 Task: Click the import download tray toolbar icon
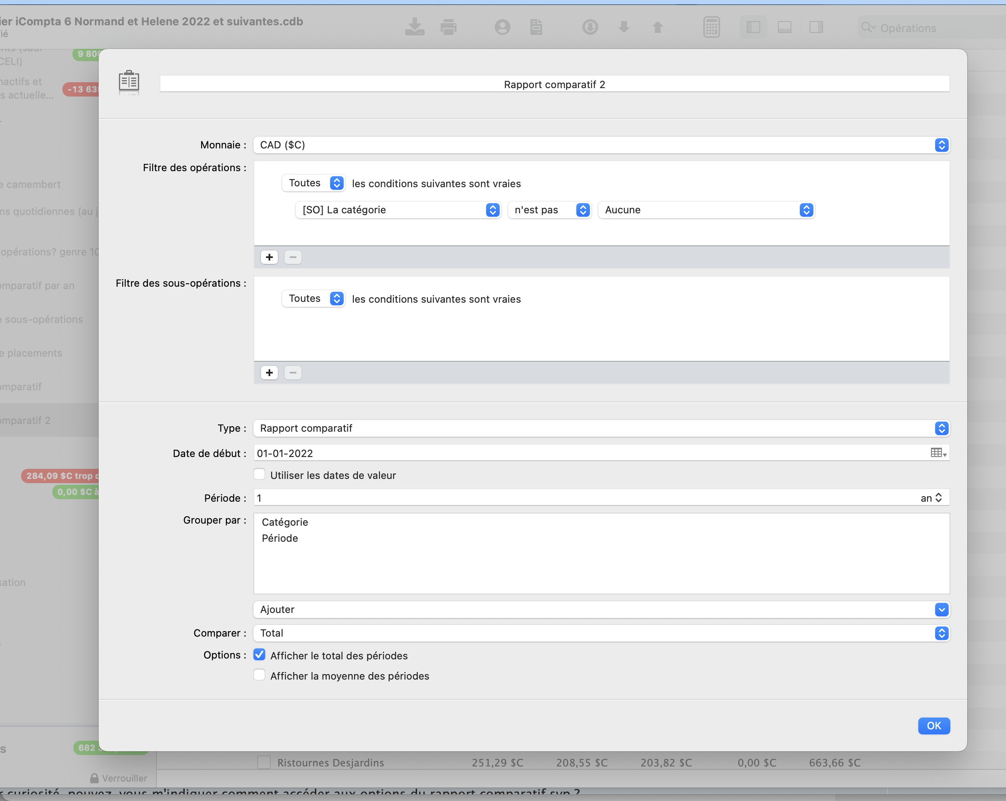[414, 27]
